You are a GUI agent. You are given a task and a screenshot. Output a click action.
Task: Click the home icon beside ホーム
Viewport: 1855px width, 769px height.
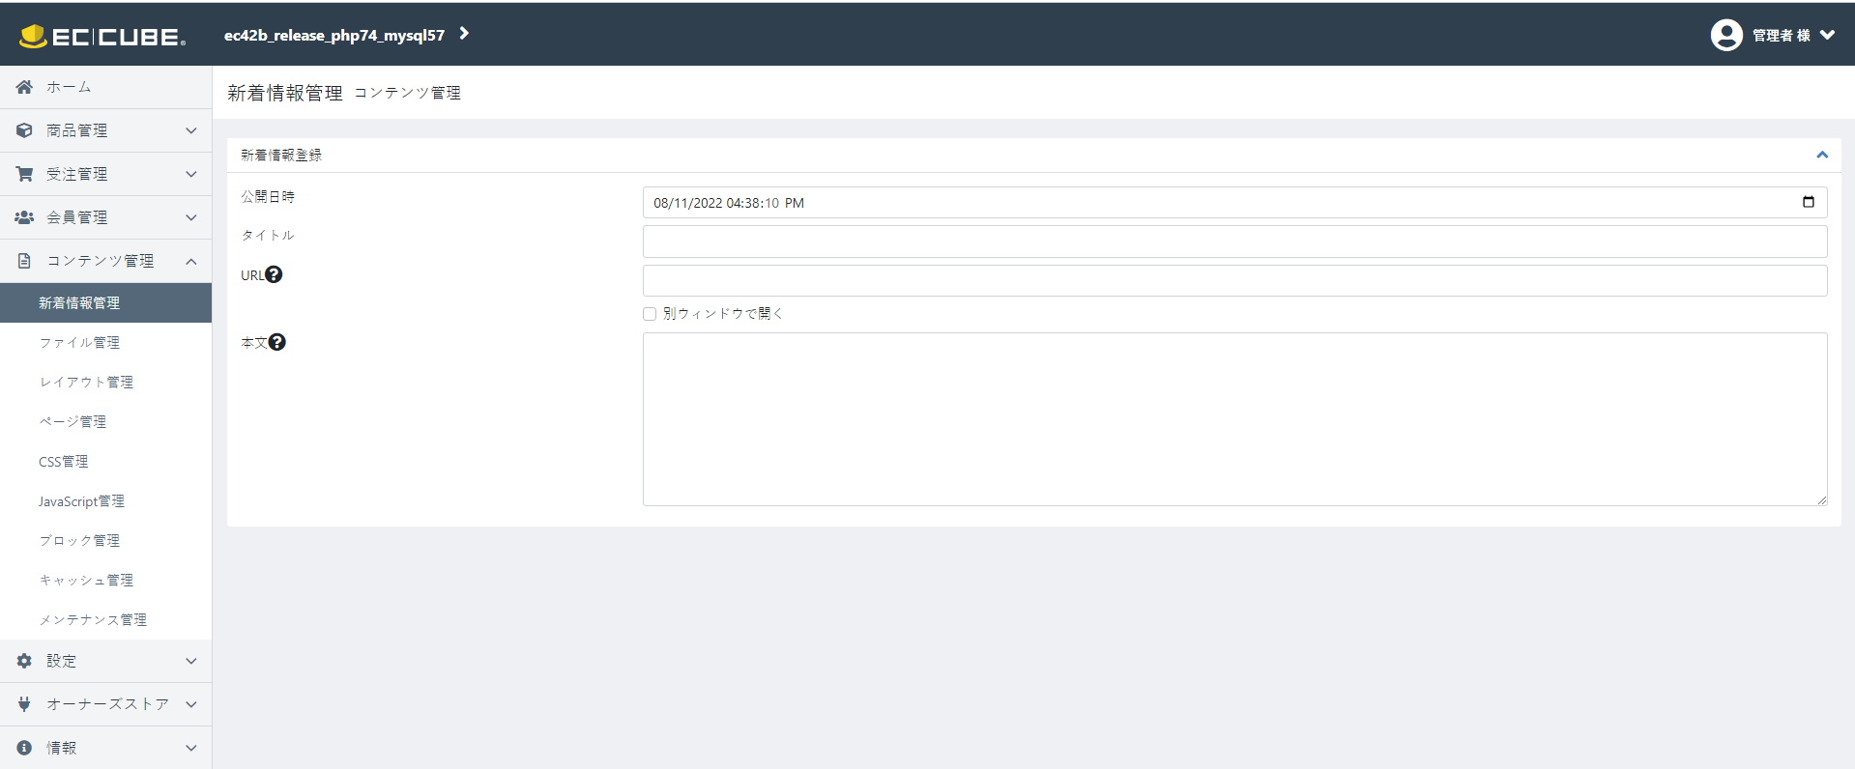coord(24,87)
